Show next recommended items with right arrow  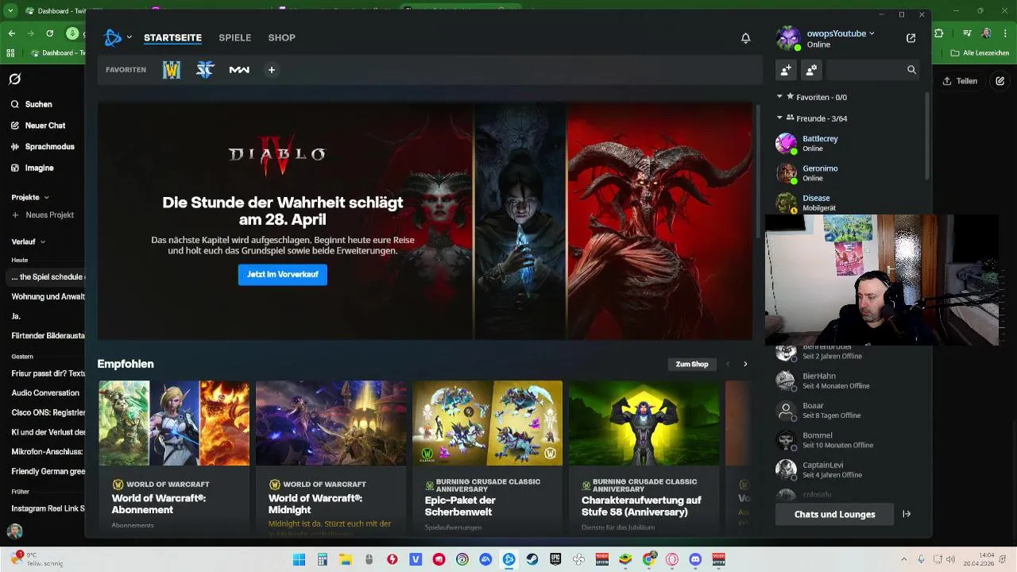pos(745,364)
